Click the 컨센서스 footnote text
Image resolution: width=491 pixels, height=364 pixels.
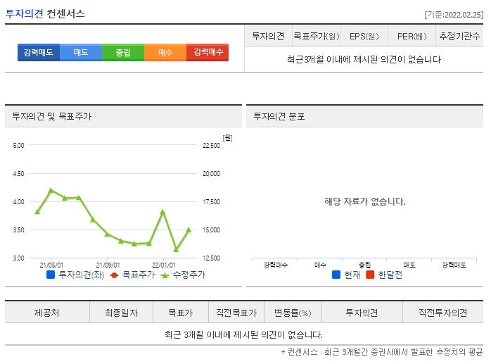point(382,352)
